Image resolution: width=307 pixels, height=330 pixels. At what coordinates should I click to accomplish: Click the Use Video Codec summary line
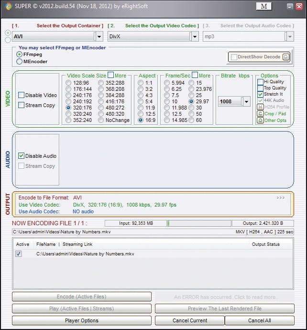pyautogui.click(x=98, y=205)
